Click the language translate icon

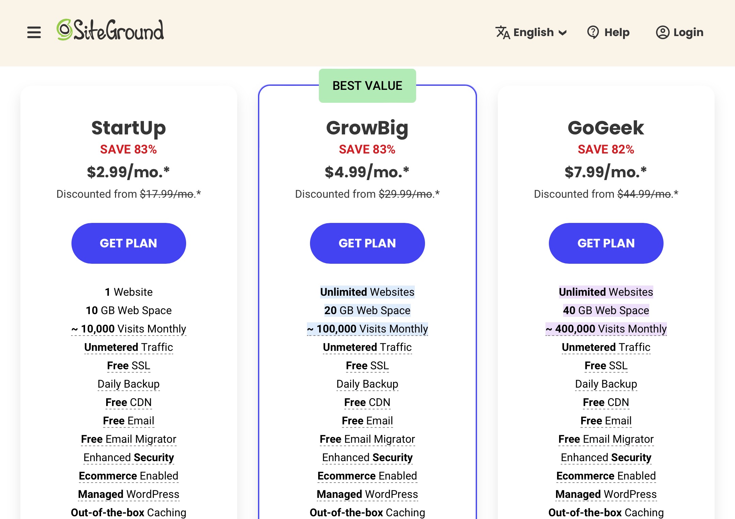tap(503, 32)
